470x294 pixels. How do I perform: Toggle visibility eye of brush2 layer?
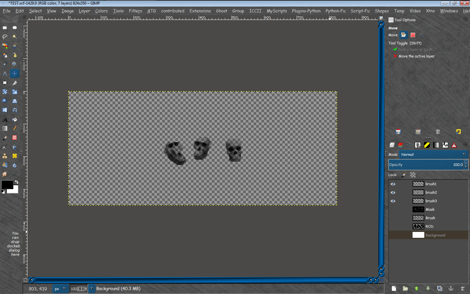(x=393, y=192)
